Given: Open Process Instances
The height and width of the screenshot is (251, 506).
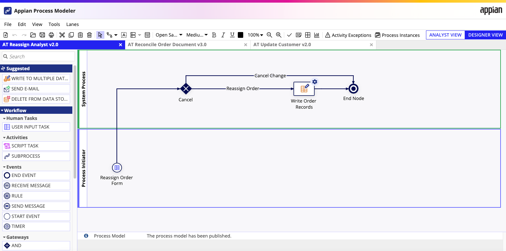Looking at the screenshot, I should tap(398, 35).
